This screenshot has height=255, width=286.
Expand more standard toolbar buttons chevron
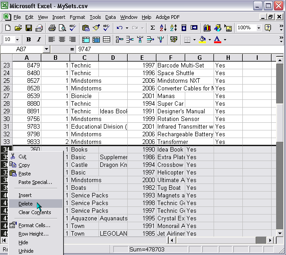click(x=282, y=28)
